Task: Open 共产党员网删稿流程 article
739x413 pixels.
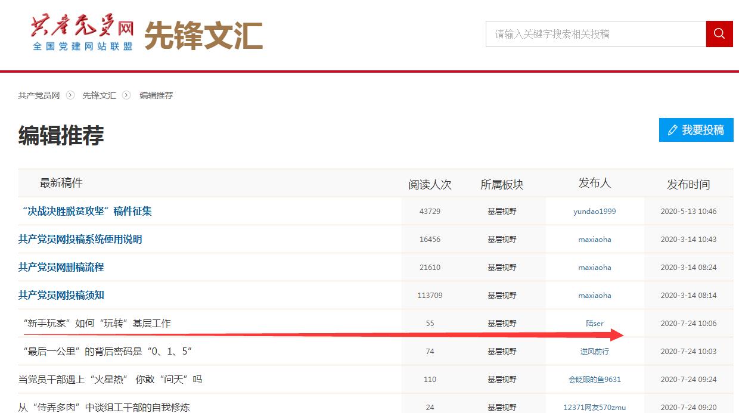Action: 61,268
